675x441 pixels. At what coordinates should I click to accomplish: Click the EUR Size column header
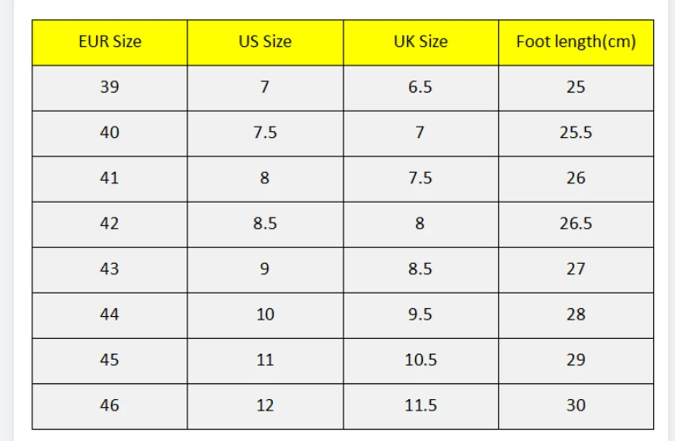pyautogui.click(x=110, y=42)
